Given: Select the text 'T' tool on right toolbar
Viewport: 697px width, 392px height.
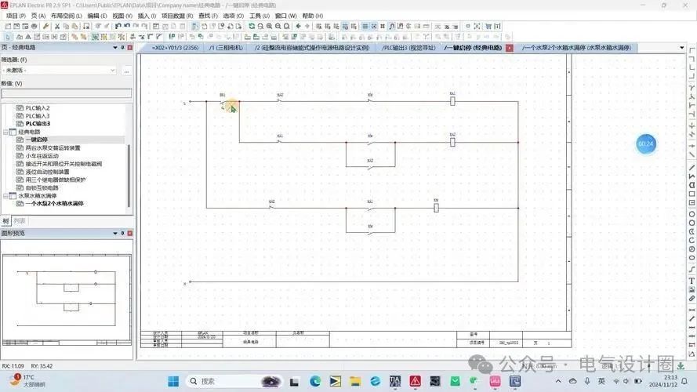Looking at the screenshot, I should pos(692,281).
